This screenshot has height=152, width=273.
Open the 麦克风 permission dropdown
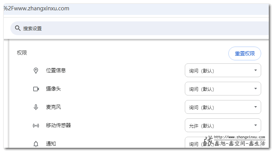223,107
